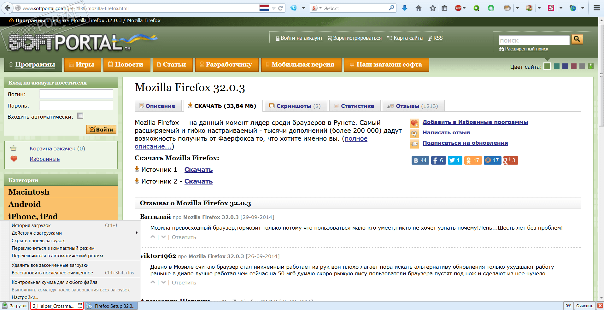Screen dimensions: 604x310
Task: Select 'Скрыть панель загрузок' menu item
Action: click(x=70, y=240)
